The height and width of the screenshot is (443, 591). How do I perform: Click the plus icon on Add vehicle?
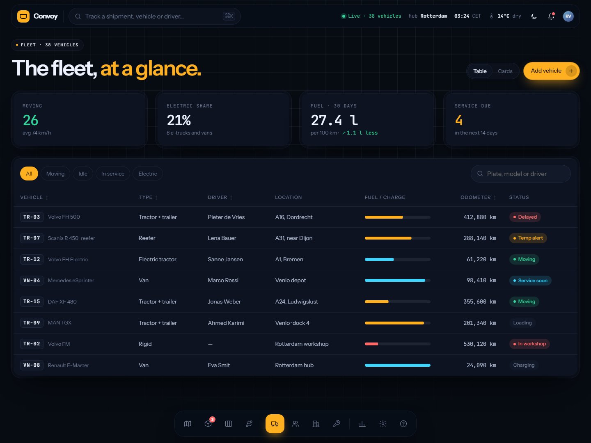(571, 71)
